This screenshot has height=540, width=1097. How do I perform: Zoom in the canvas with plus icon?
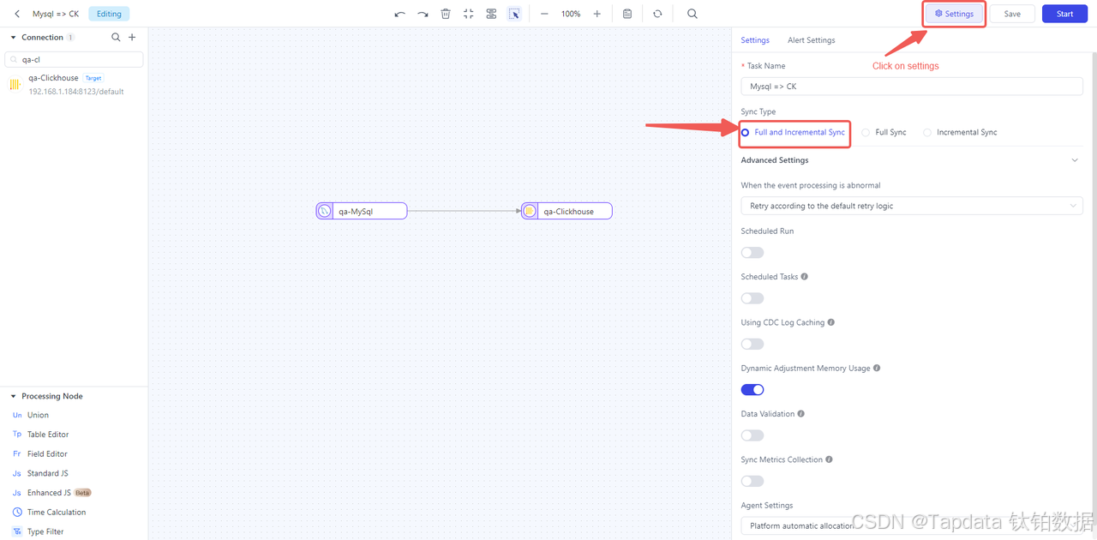(x=597, y=14)
